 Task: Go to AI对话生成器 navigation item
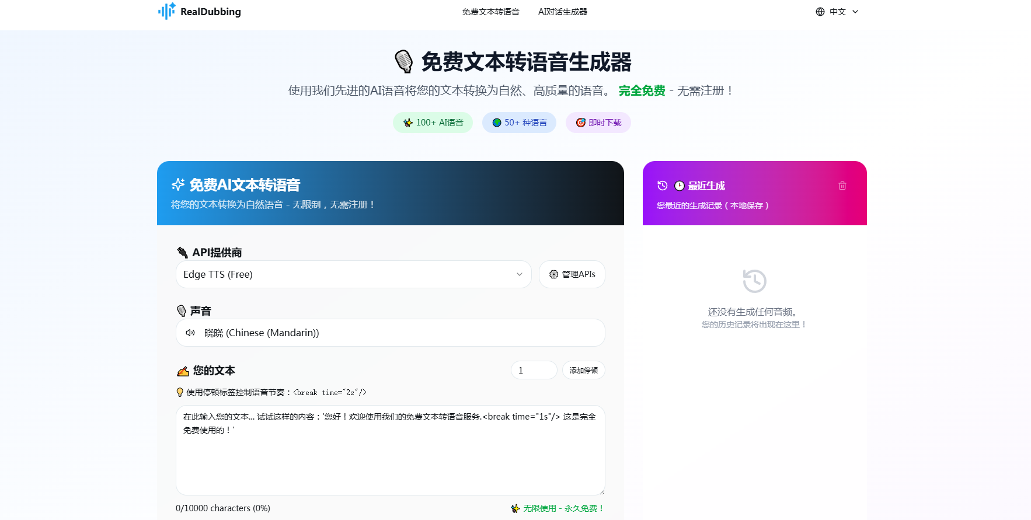(562, 12)
